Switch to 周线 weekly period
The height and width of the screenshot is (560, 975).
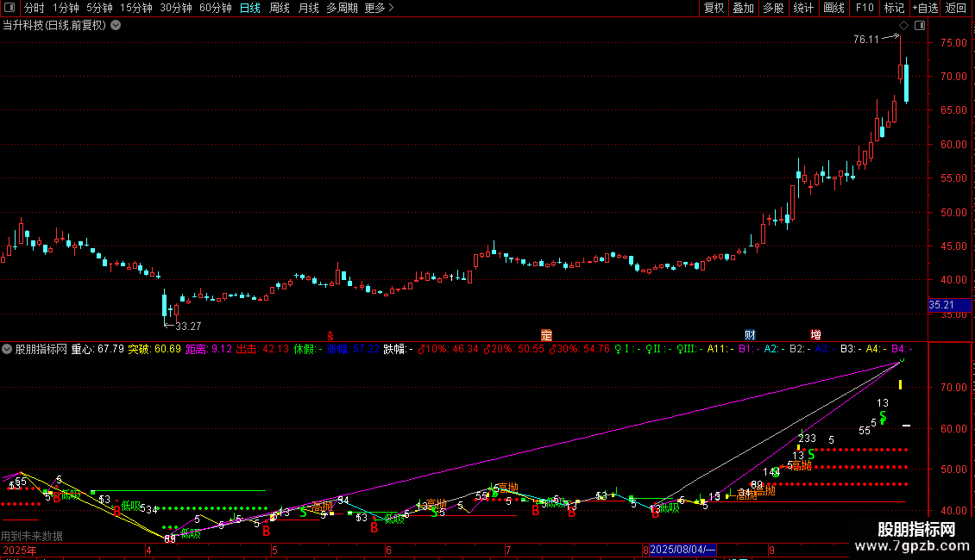280,8
